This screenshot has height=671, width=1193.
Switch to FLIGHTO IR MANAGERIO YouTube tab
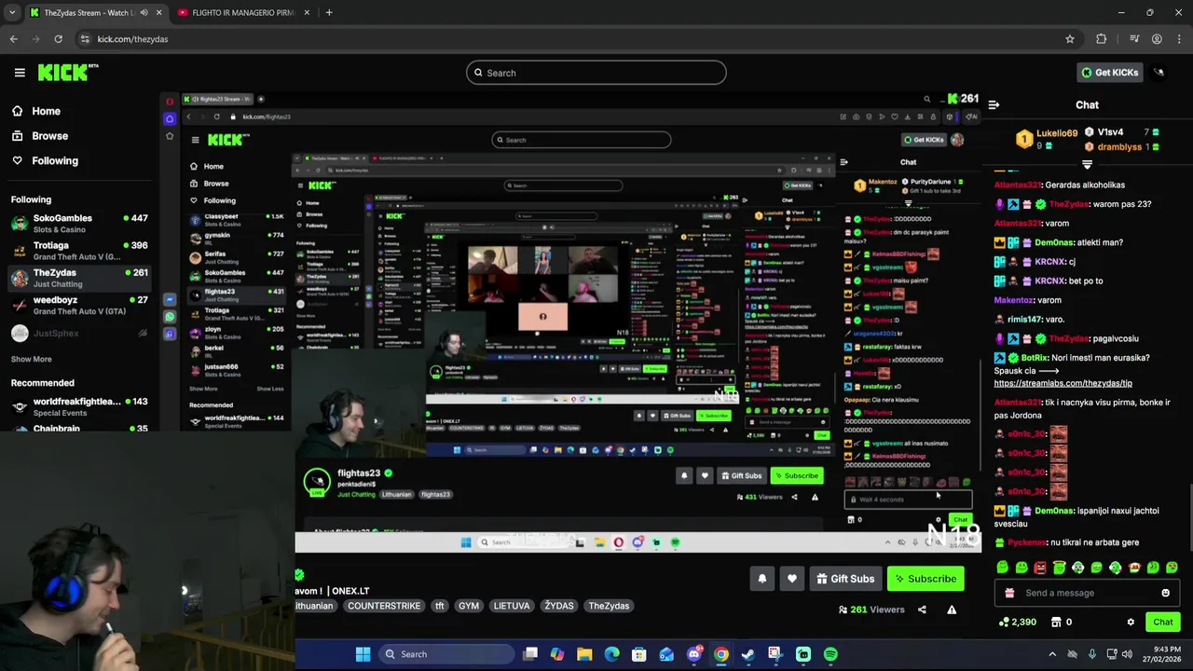pyautogui.click(x=242, y=12)
